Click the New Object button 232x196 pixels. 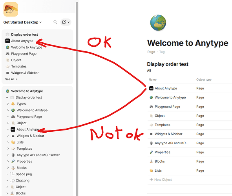click(161, 180)
